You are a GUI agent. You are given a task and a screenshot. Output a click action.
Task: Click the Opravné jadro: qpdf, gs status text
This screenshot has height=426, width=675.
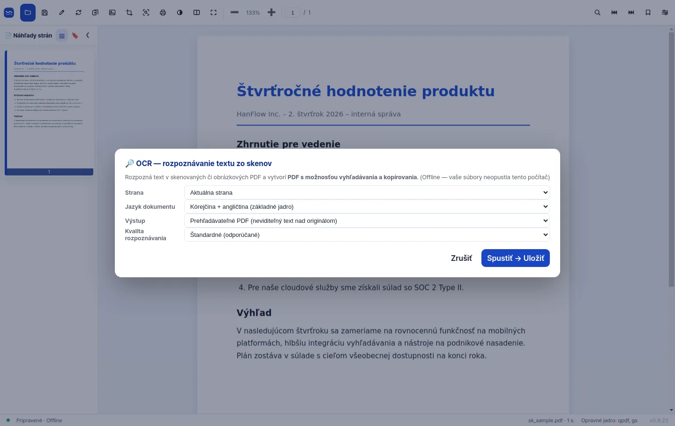click(609, 420)
